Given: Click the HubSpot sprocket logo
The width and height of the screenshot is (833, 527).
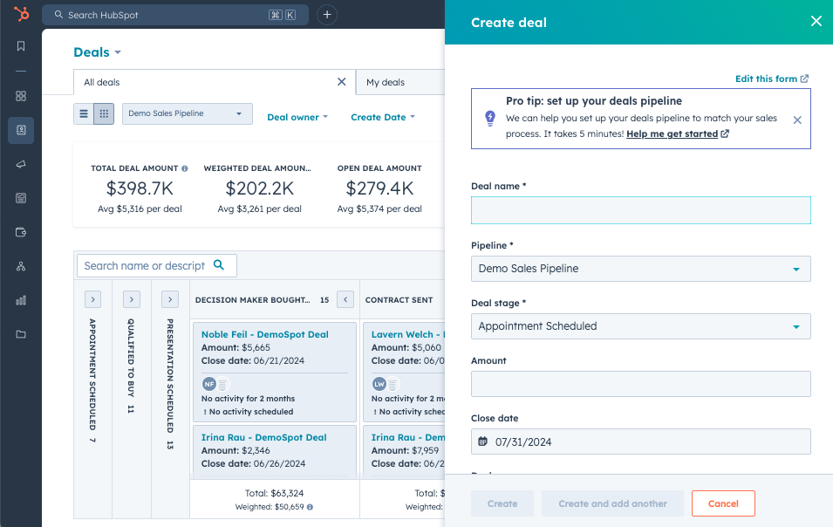Looking at the screenshot, I should tap(20, 14).
